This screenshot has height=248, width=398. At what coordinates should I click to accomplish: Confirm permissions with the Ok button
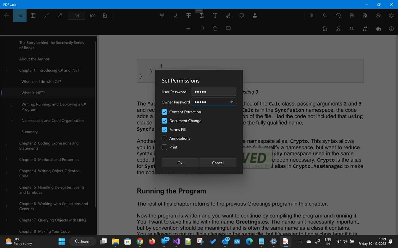click(x=180, y=163)
